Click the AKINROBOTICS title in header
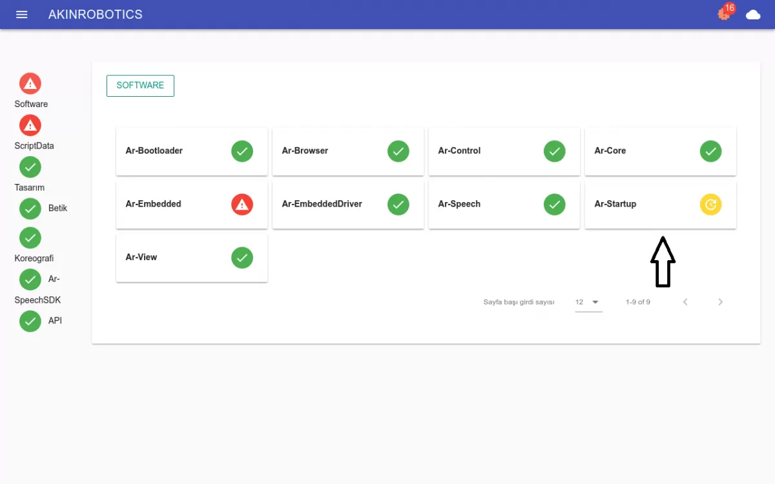 [x=96, y=14]
